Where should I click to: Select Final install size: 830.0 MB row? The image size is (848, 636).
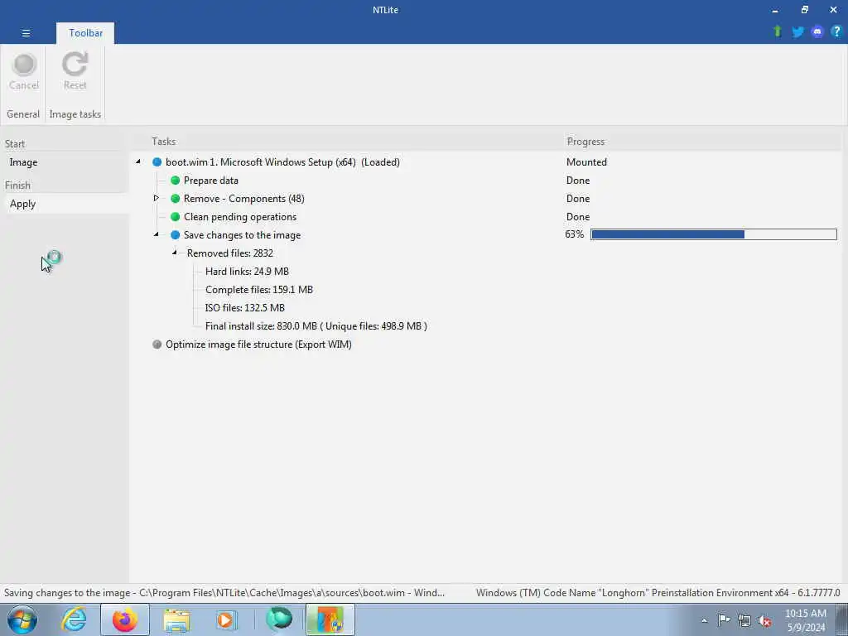316,326
